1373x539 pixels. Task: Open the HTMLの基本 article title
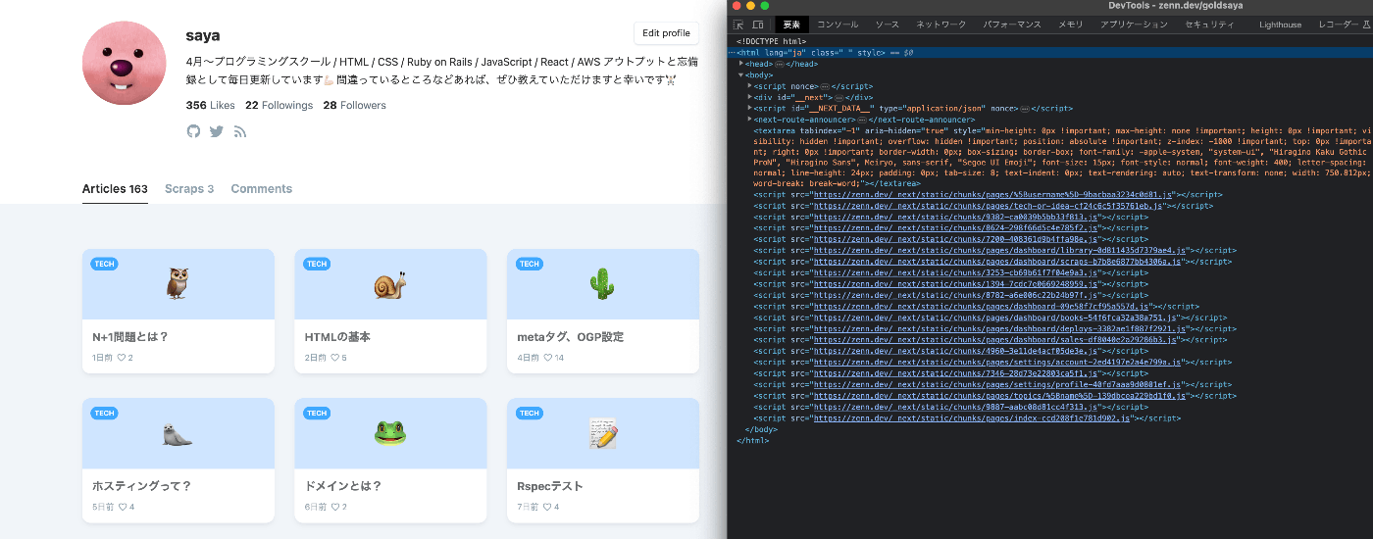pyautogui.click(x=337, y=337)
